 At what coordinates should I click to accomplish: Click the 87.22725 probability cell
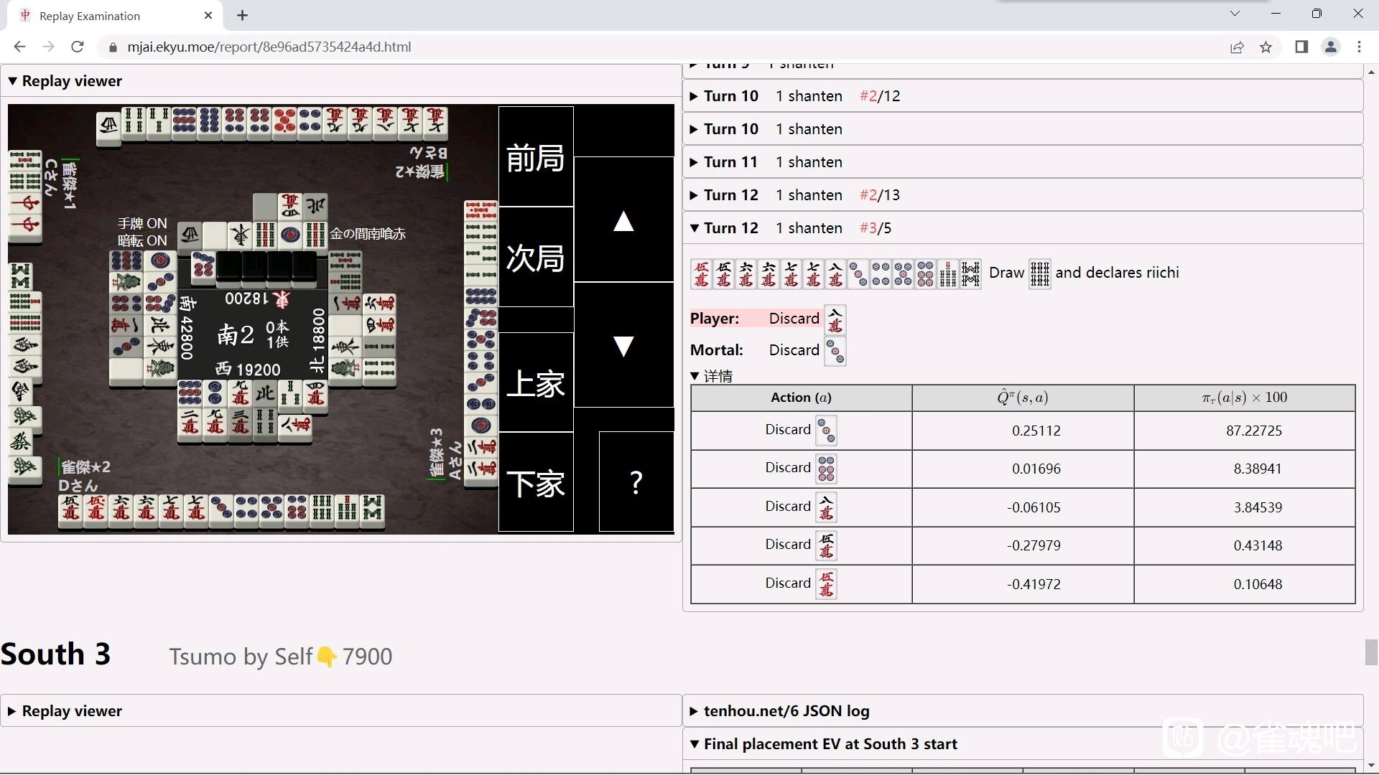[1245, 431]
